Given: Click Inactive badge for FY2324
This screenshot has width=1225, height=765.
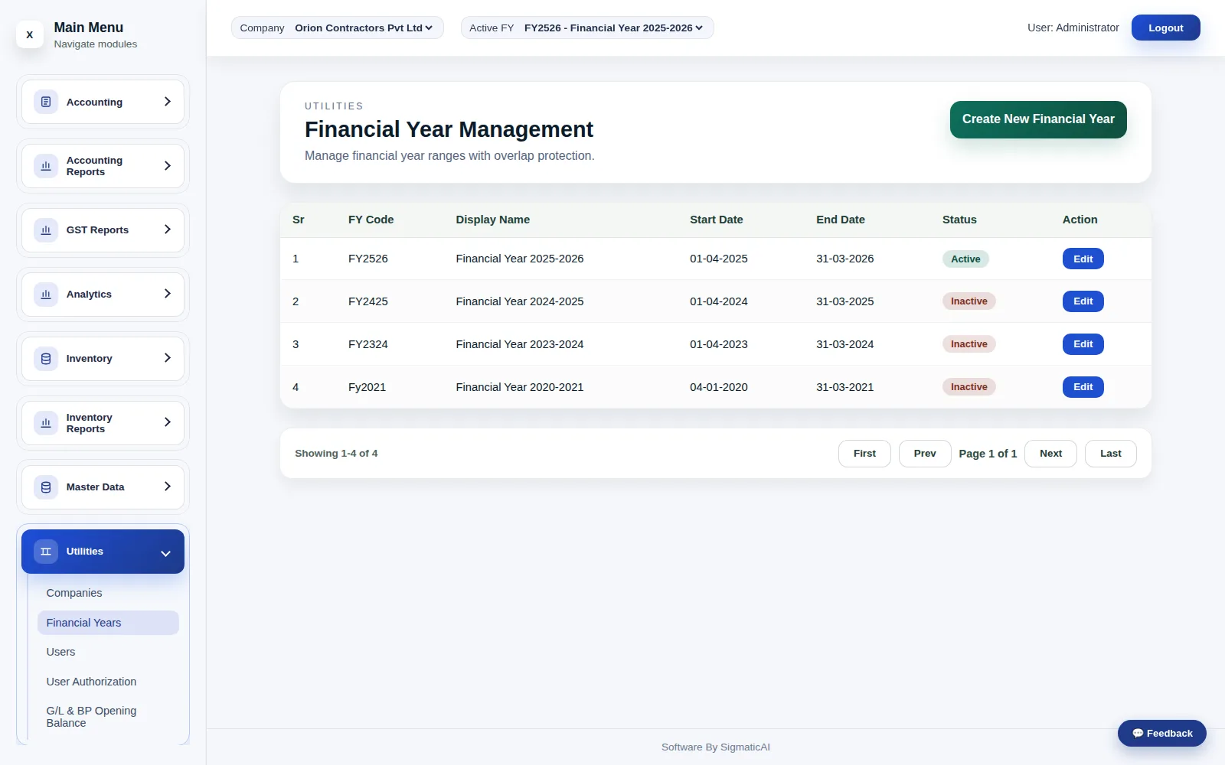Looking at the screenshot, I should (969, 344).
